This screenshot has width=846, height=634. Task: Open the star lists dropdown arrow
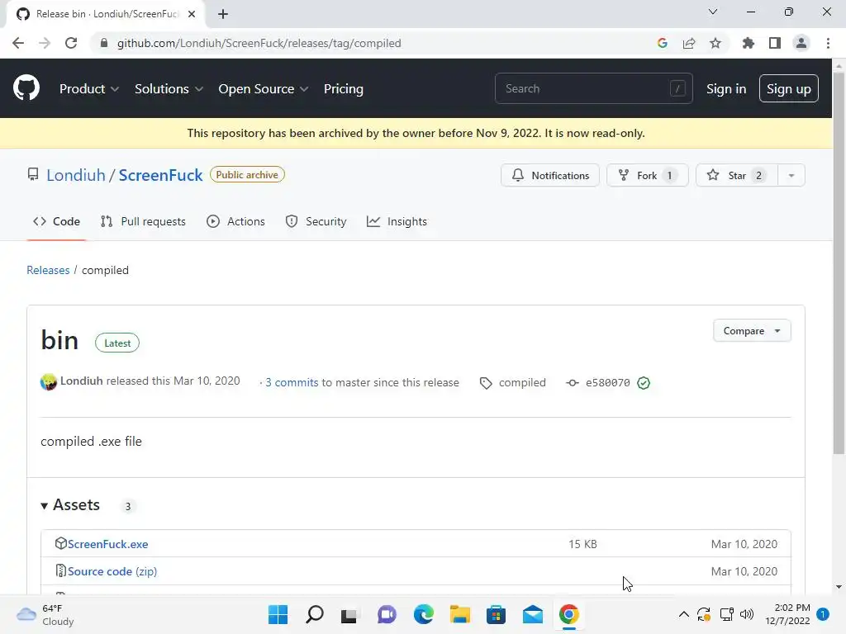pos(791,175)
